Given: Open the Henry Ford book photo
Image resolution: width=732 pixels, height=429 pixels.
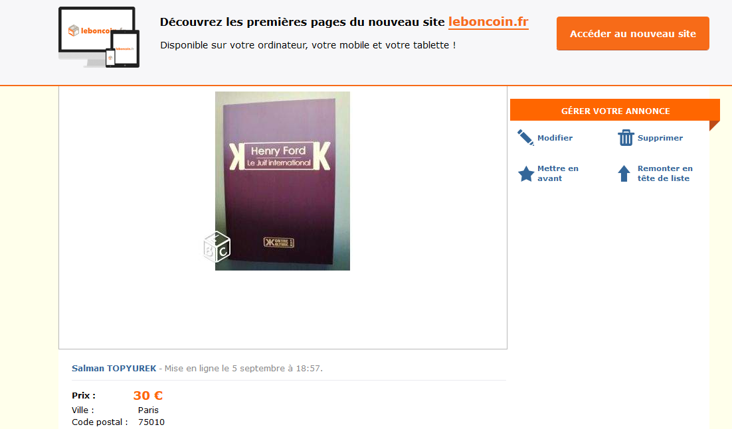Looking at the screenshot, I should click(282, 181).
